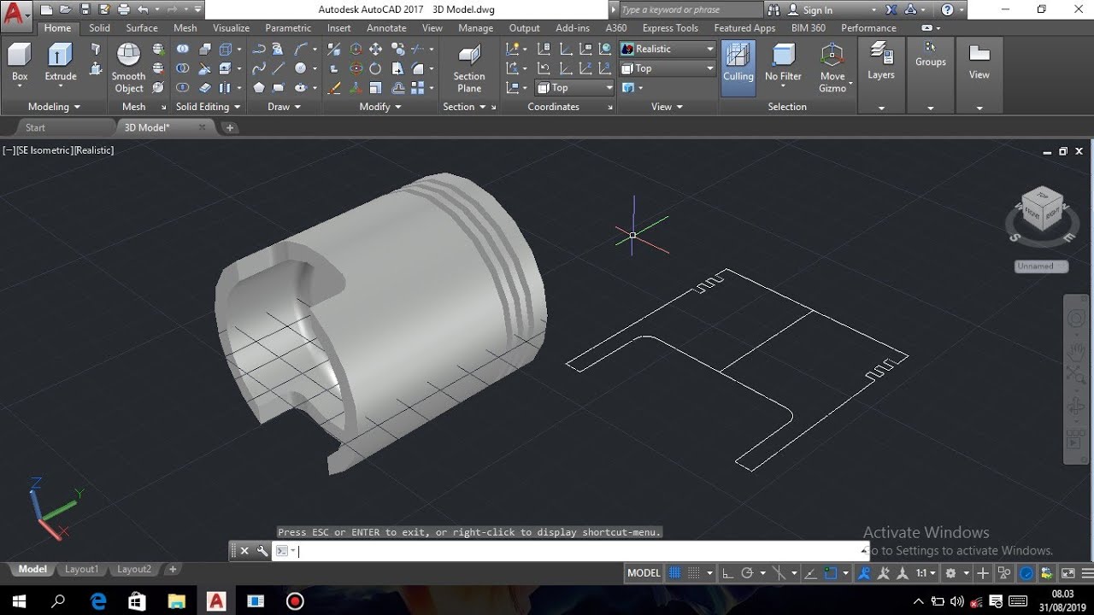Viewport: 1094px width, 615px height.
Task: Select the Solid Subtract icon
Action: (183, 68)
